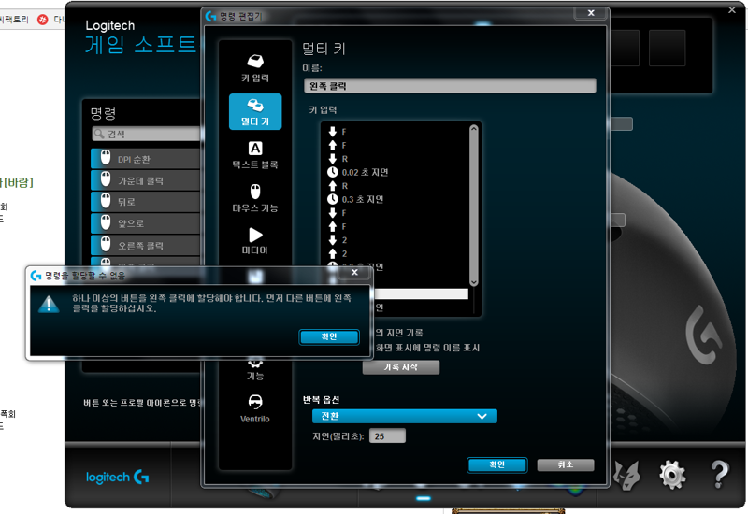Select the 2 key-down arrow row
Image resolution: width=748 pixels, height=514 pixels.
(338, 240)
